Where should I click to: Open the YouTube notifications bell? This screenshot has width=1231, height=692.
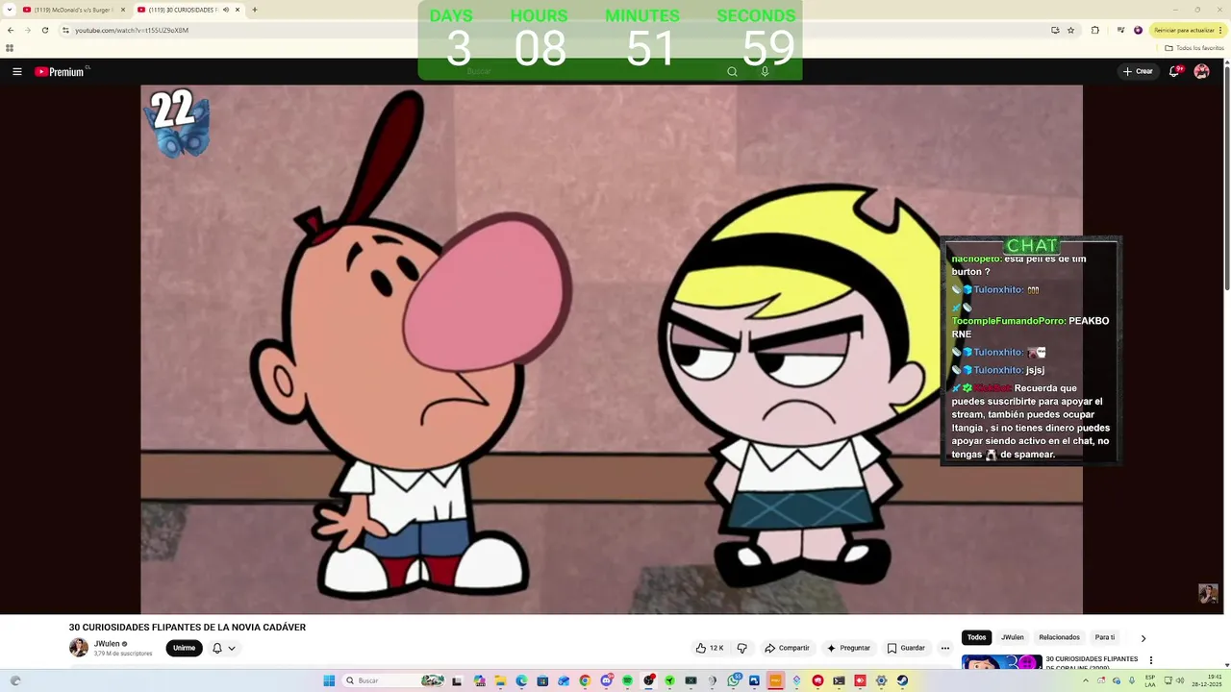(x=1174, y=71)
